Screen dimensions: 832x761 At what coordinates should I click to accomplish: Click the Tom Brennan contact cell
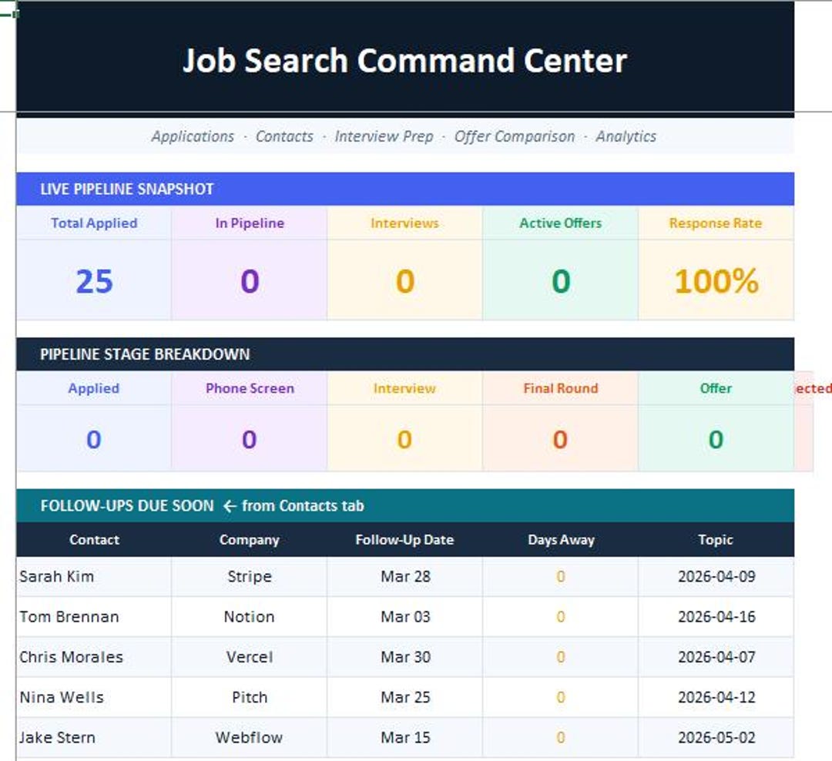[x=94, y=617]
